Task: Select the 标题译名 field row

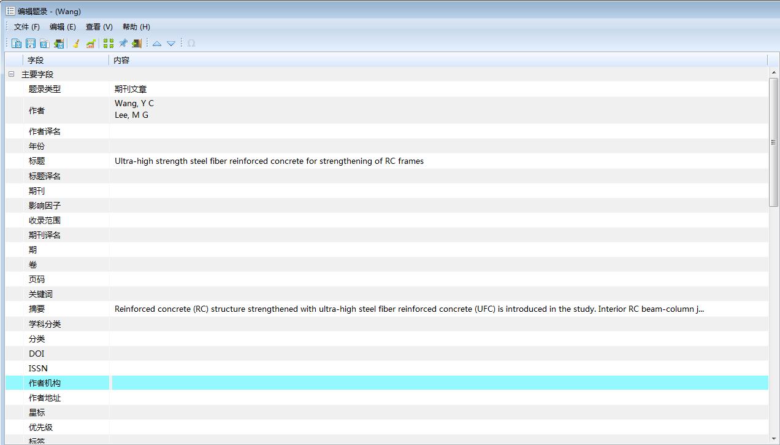Action: click(387, 176)
